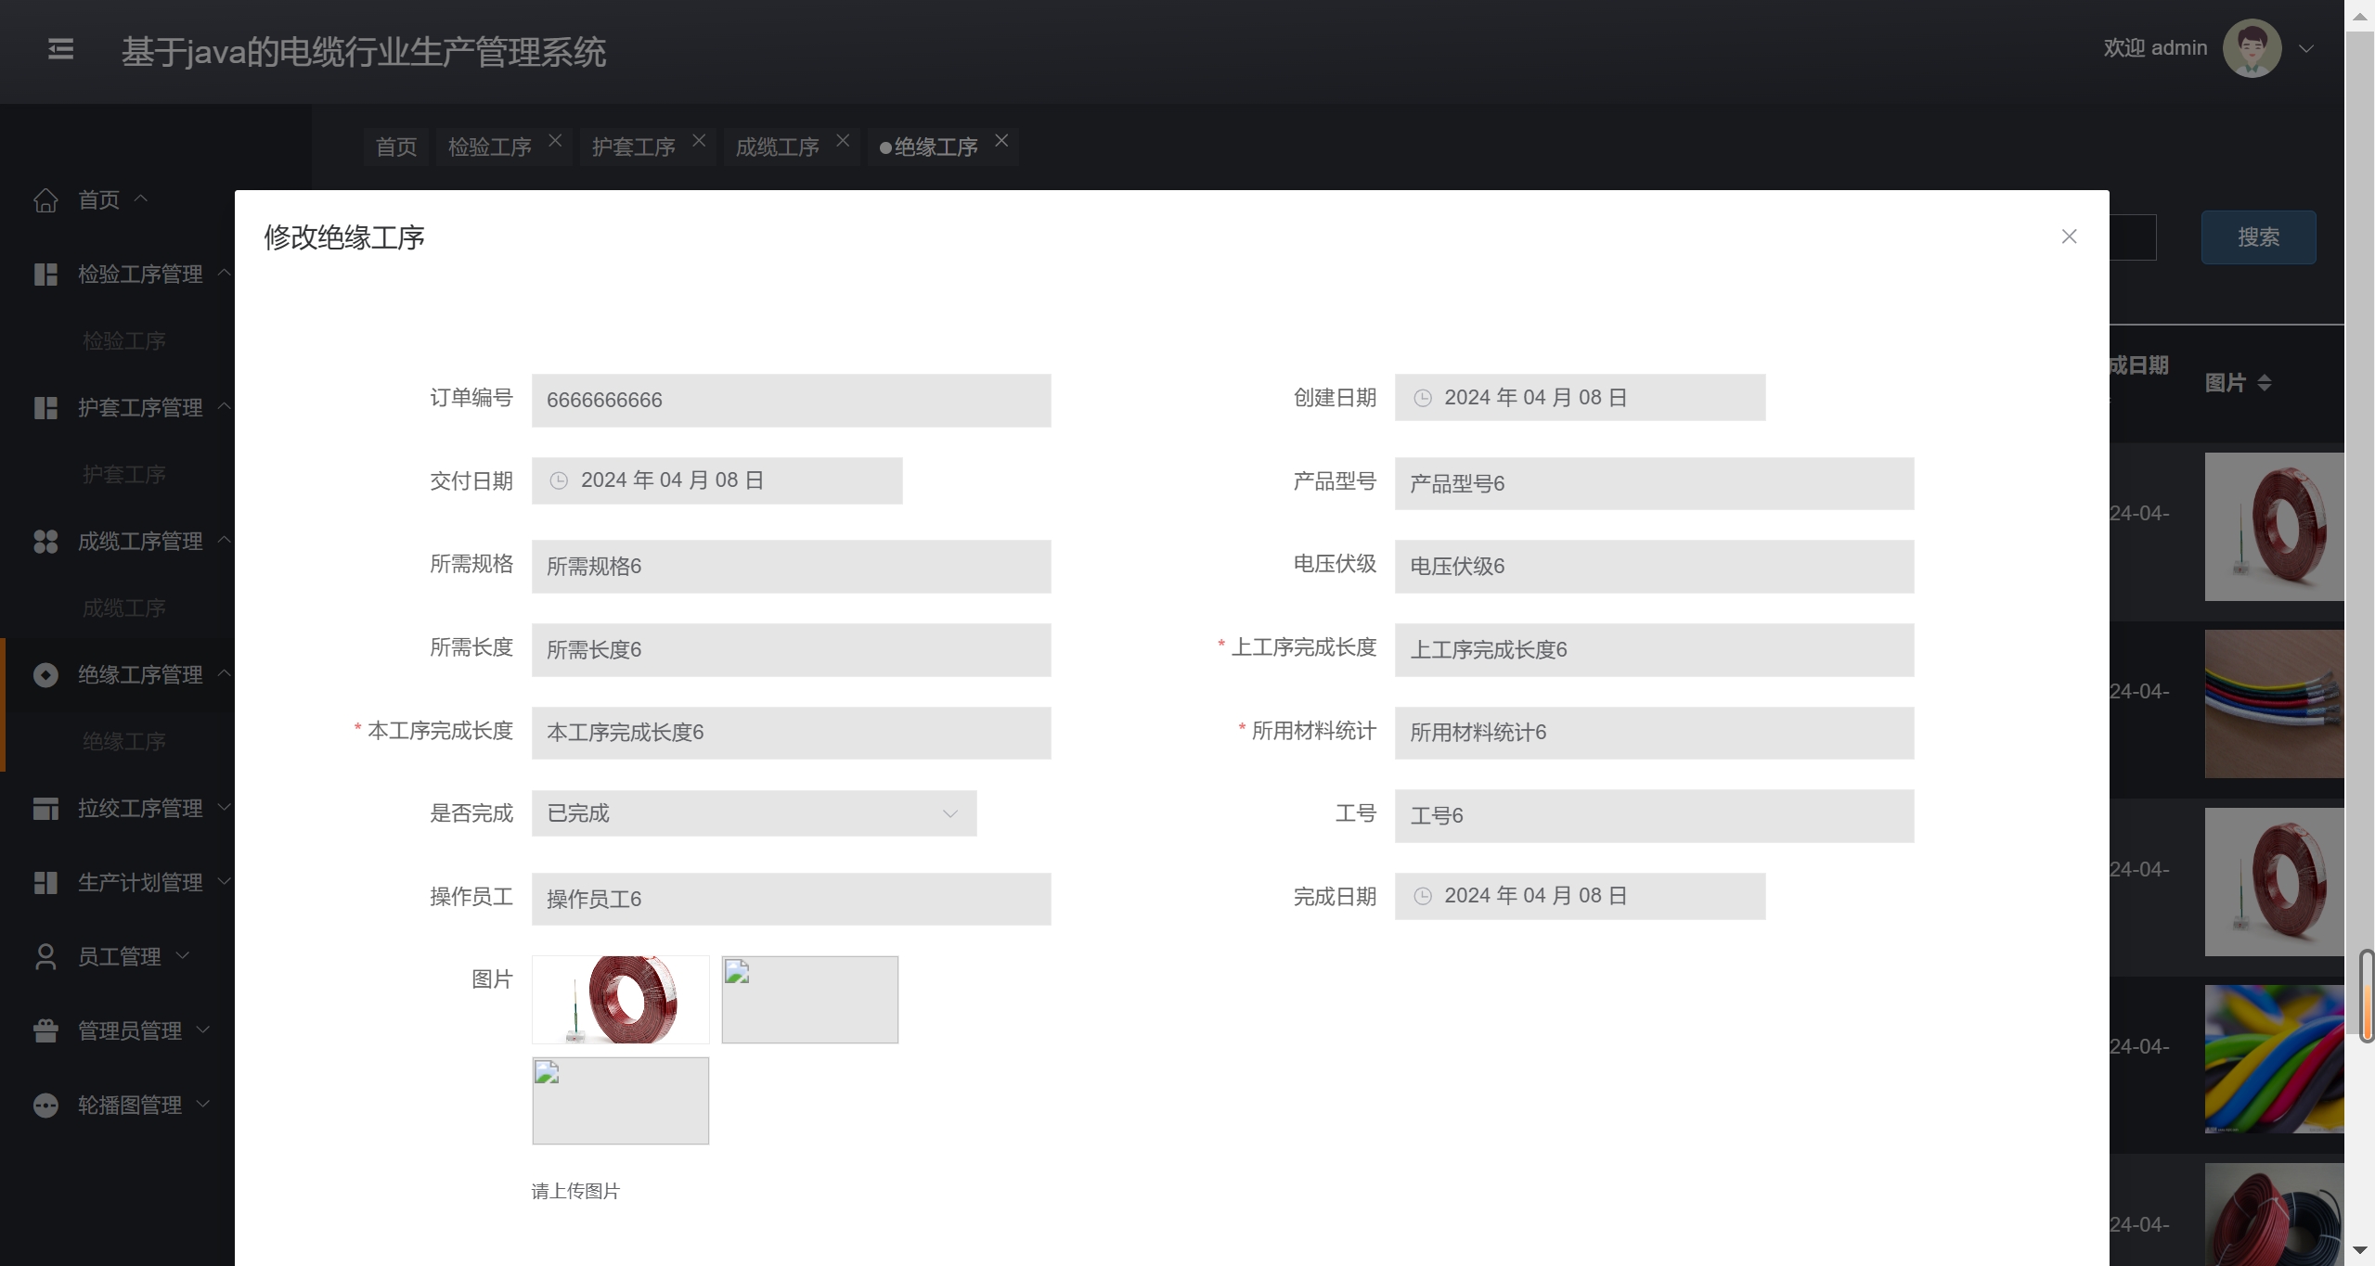
Task: Collapse the 检验工序管理 menu
Action: 224,273
